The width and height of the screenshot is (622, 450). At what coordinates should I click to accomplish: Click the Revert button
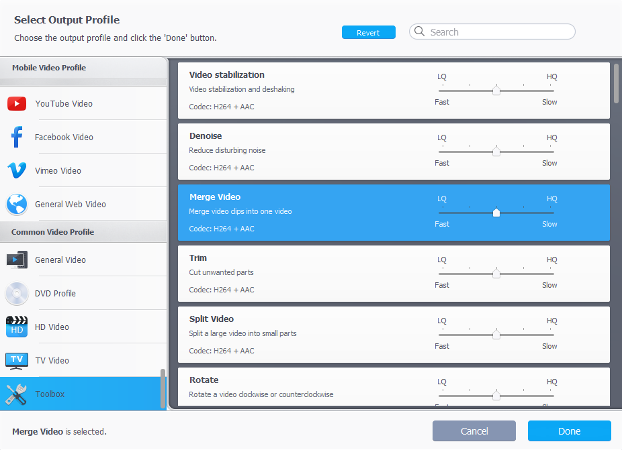point(369,32)
